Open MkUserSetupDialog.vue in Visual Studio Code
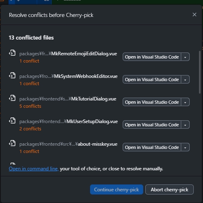 [x=152, y=125]
